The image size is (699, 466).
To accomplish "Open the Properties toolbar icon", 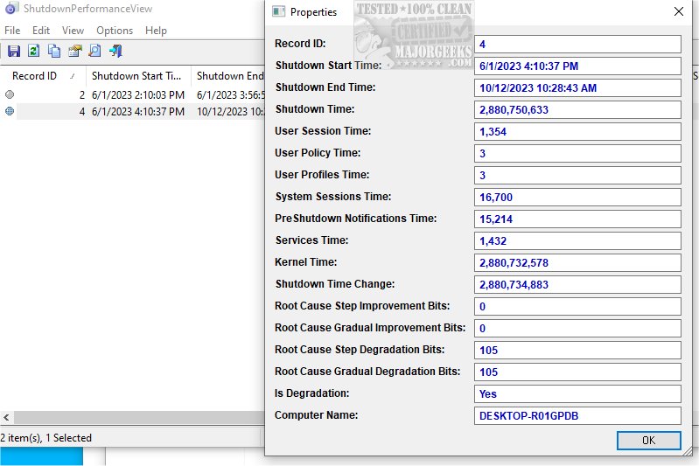I will pos(75,51).
